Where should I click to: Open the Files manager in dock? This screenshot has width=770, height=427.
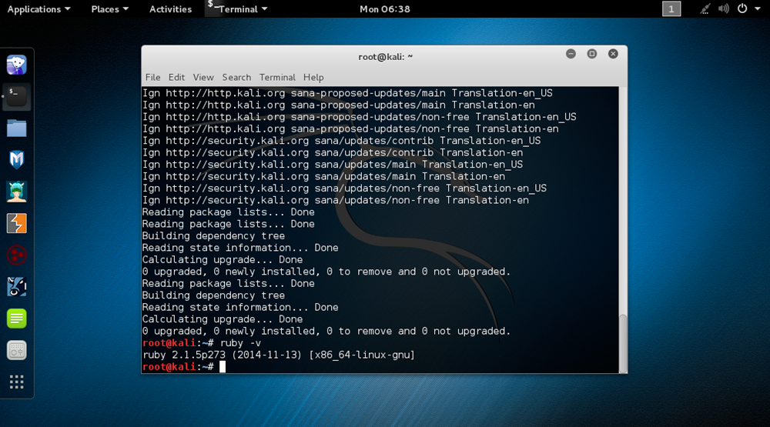(16, 128)
